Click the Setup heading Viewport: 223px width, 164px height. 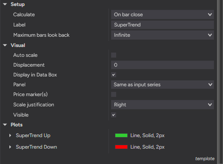(x=18, y=4)
